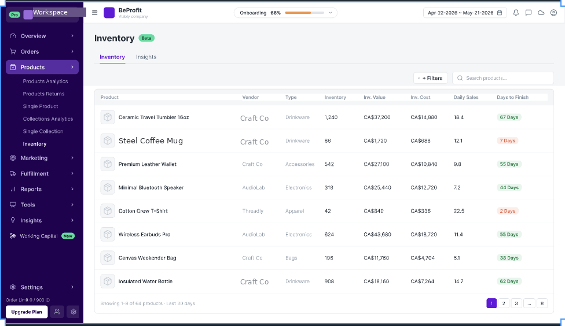
Task: Open the user profile icon
Action: point(553,13)
